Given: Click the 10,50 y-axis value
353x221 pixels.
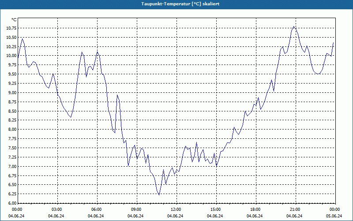Looking at the screenshot, I should click(x=11, y=38).
